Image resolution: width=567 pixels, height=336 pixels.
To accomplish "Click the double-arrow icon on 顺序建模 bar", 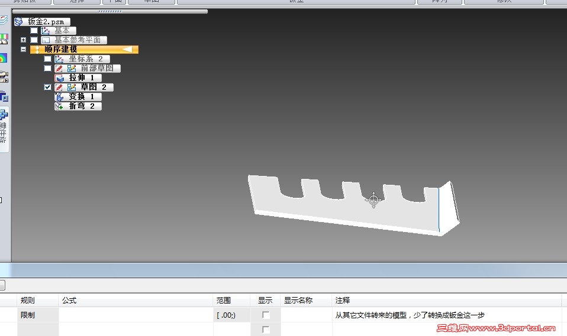I will pyautogui.click(x=37, y=50).
